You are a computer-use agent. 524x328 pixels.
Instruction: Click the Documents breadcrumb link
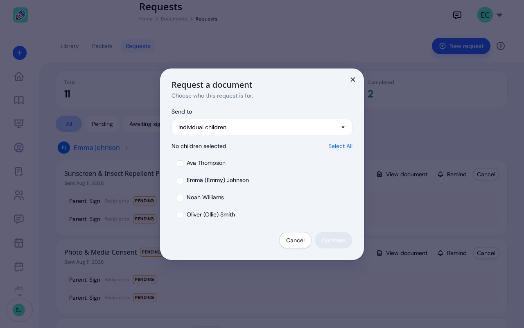click(174, 19)
